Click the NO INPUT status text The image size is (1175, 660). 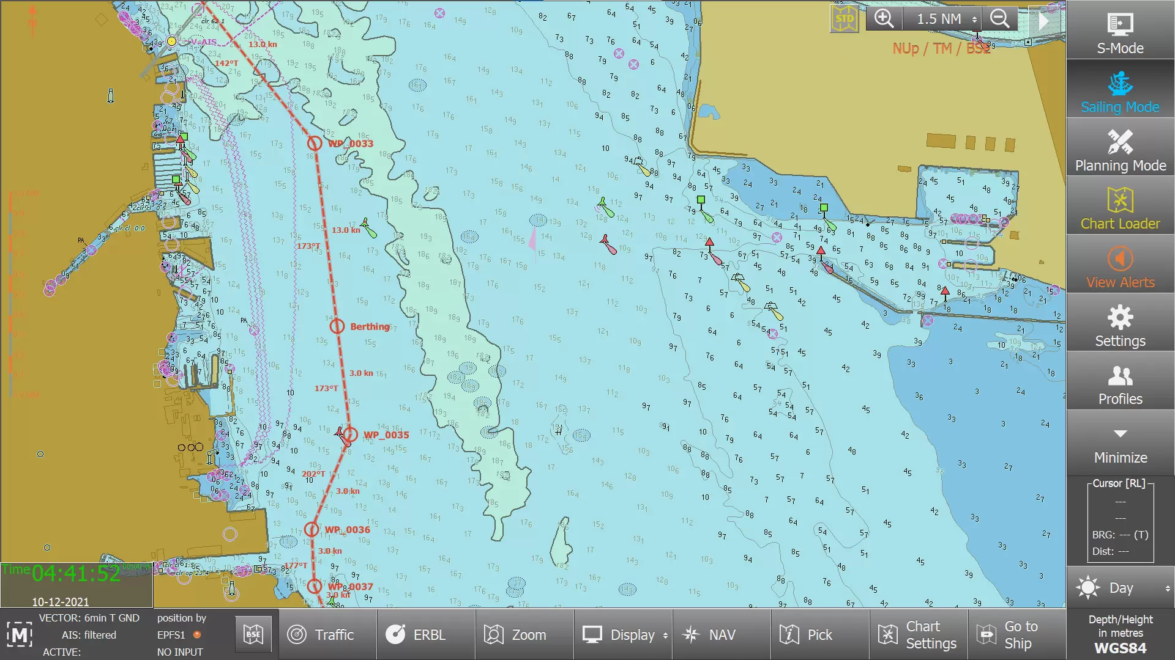(x=180, y=652)
